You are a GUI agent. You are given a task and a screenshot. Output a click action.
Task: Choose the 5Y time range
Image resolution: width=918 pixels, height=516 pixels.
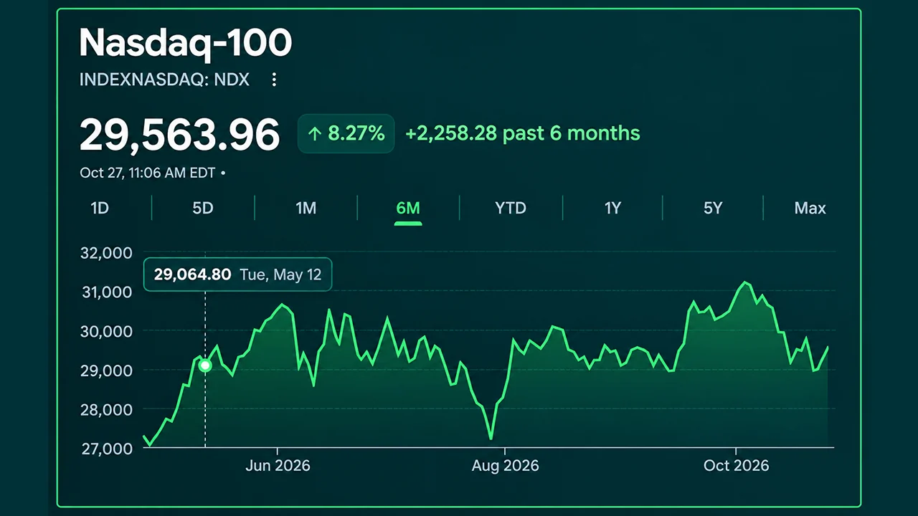point(713,209)
